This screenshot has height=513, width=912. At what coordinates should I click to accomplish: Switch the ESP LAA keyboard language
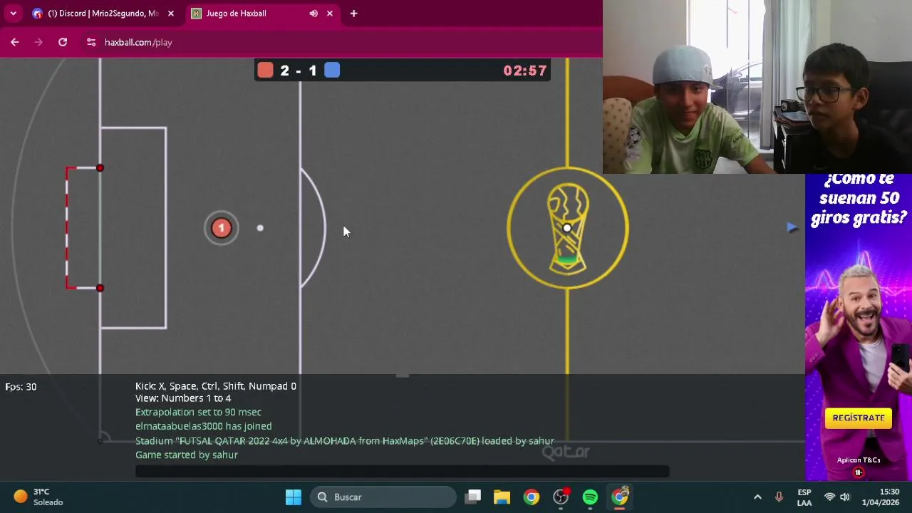click(x=804, y=497)
